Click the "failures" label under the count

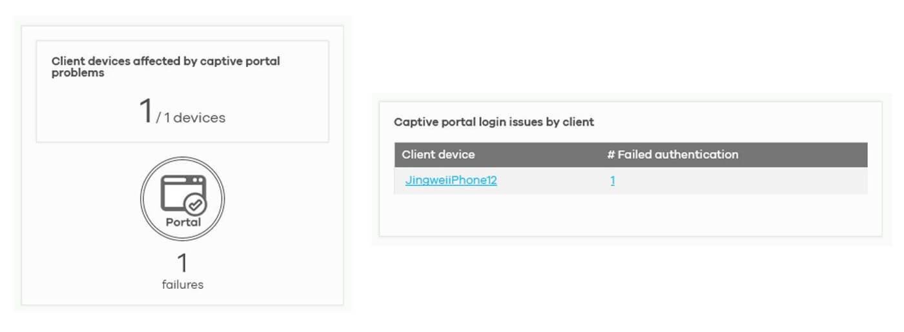click(183, 284)
